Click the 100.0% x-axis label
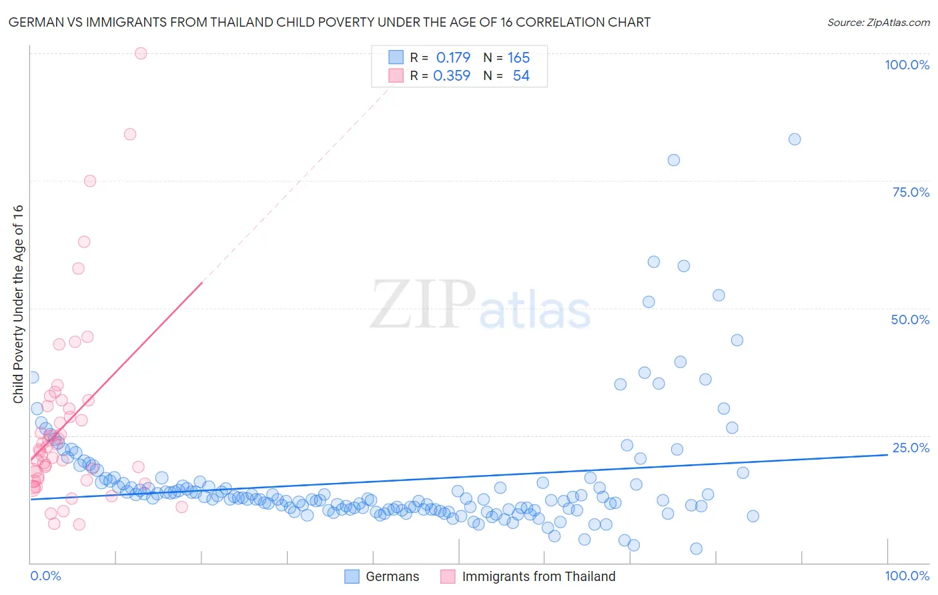The image size is (938, 595). (x=907, y=576)
